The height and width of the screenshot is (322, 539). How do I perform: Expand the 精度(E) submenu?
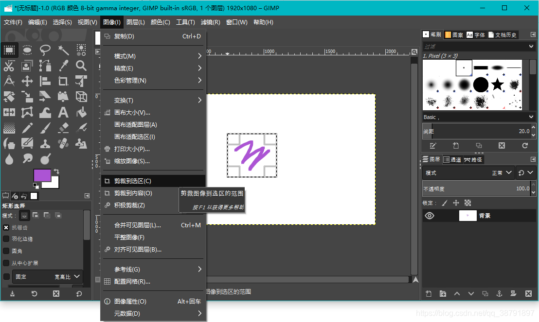tap(153, 68)
